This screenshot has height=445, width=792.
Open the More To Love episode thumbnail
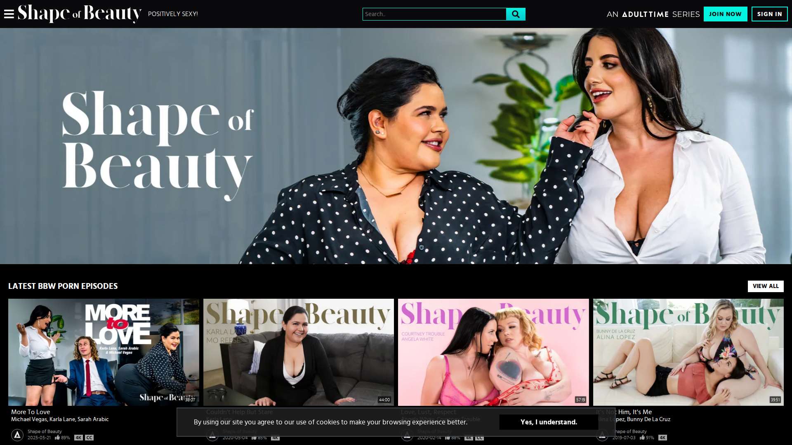tap(104, 352)
